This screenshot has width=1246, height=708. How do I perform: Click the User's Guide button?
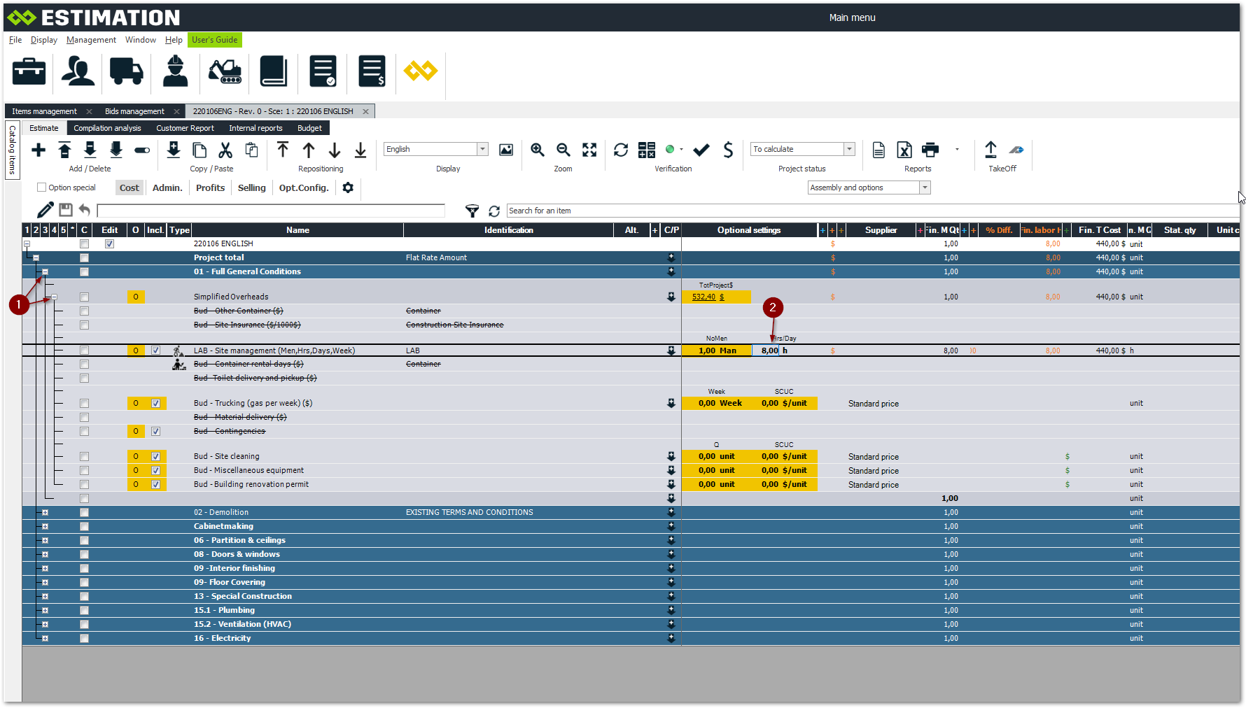pos(214,40)
